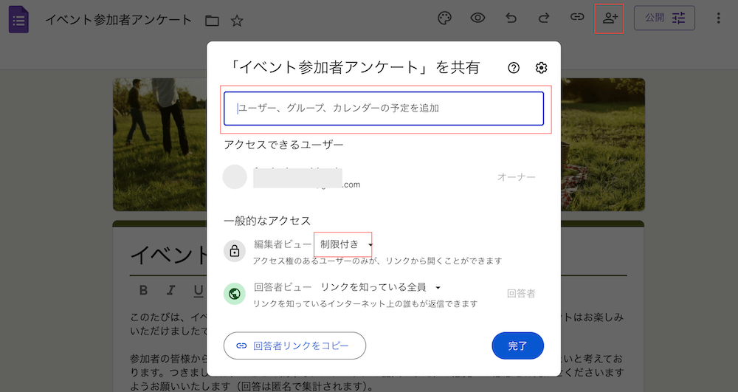Image resolution: width=738 pixels, height=392 pixels.
Task: Click the 回答者 role label
Action: pyautogui.click(x=521, y=294)
